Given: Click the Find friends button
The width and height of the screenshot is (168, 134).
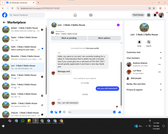Looking at the screenshot, I should 138,15.
